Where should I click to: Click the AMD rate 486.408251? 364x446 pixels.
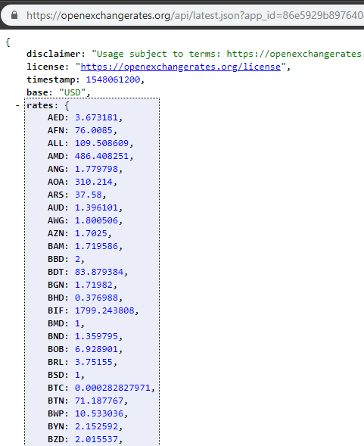(x=102, y=156)
